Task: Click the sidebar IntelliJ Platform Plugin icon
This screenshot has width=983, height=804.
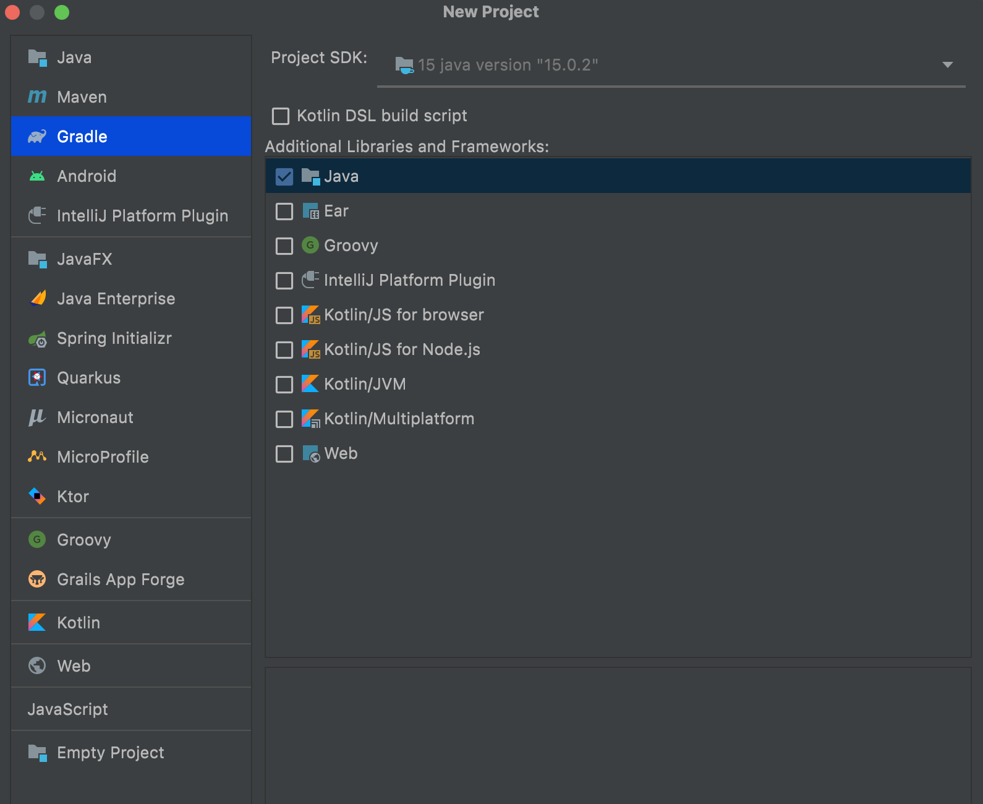Action: pyautogui.click(x=37, y=216)
